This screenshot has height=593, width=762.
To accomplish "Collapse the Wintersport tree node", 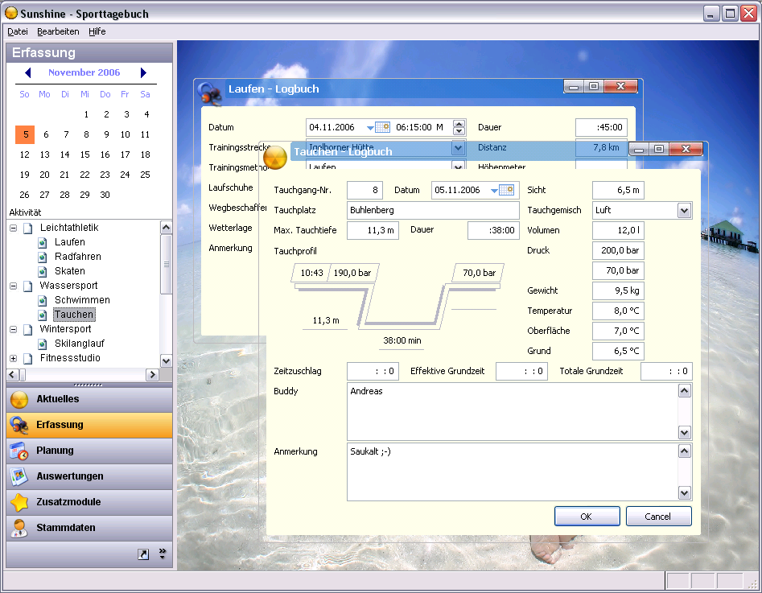I will click(x=13, y=329).
